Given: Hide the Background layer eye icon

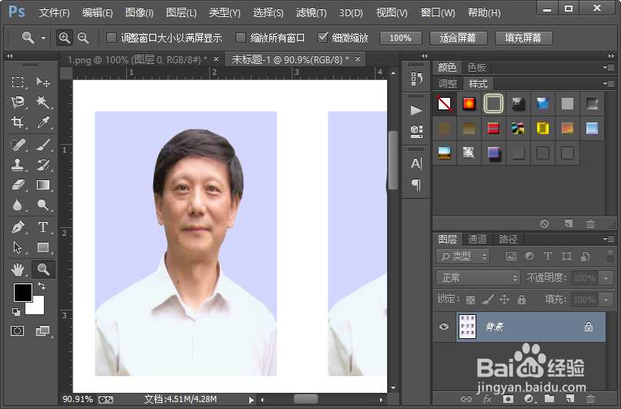Looking at the screenshot, I should [444, 327].
